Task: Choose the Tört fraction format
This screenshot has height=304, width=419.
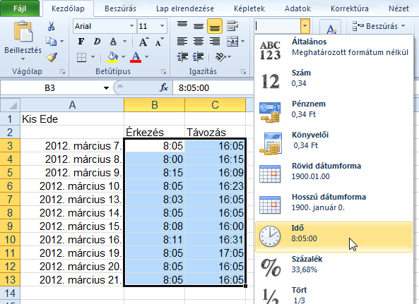Action: 334,295
